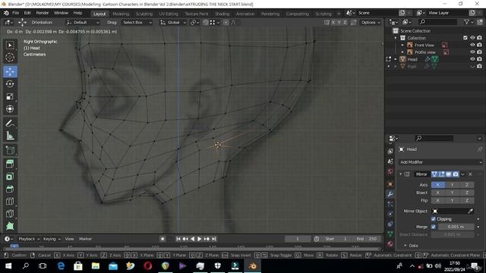The image size is (486, 273).
Task: Open the Render menu
Action: tap(43, 13)
